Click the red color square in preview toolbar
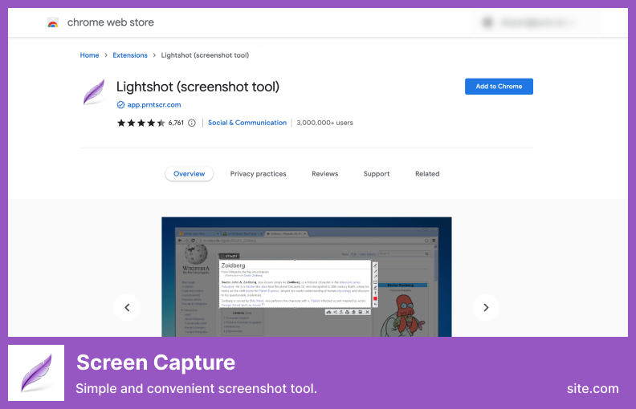Image resolution: width=636 pixels, height=409 pixels. [375, 298]
